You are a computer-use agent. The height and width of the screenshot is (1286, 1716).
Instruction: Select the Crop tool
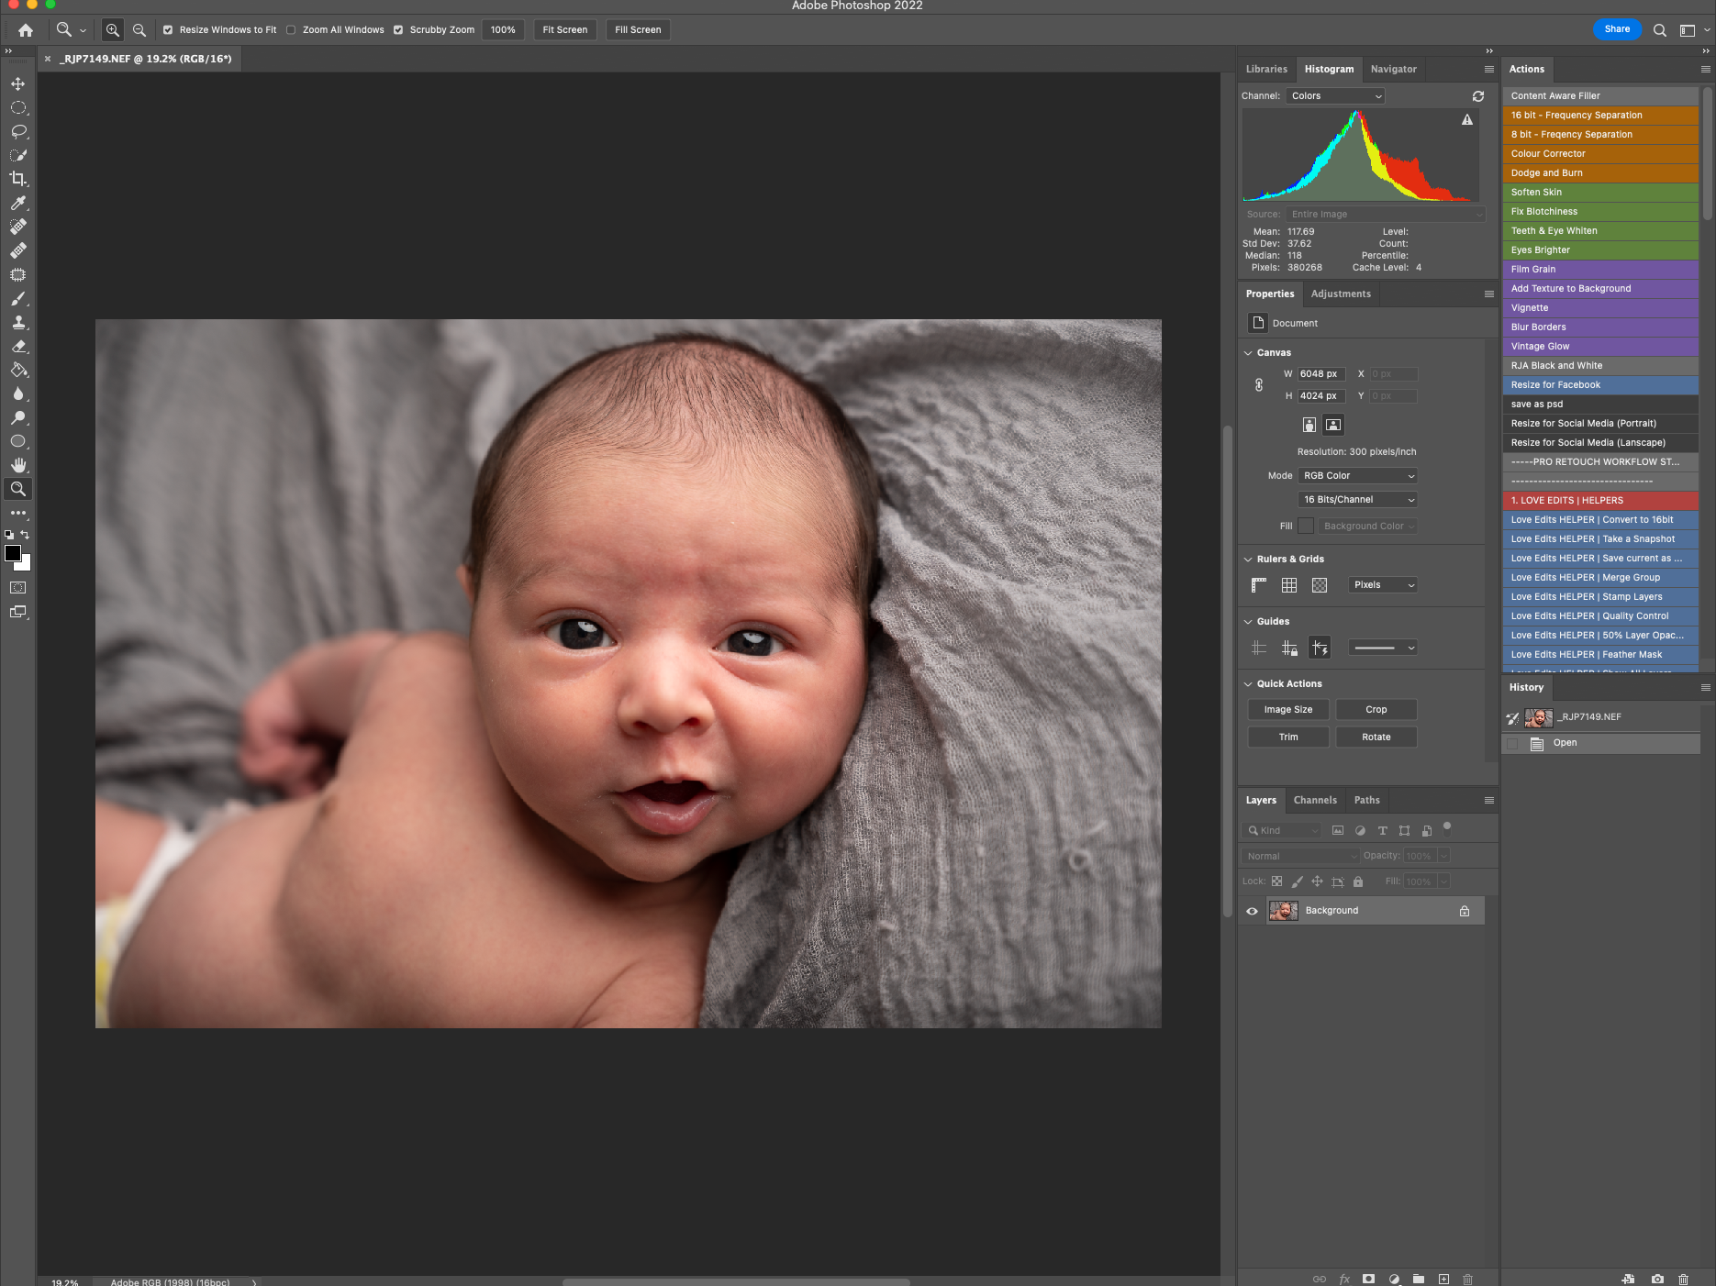pyautogui.click(x=18, y=179)
